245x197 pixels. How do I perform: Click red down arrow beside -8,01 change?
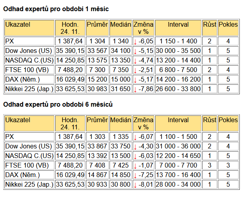[x=135, y=185]
